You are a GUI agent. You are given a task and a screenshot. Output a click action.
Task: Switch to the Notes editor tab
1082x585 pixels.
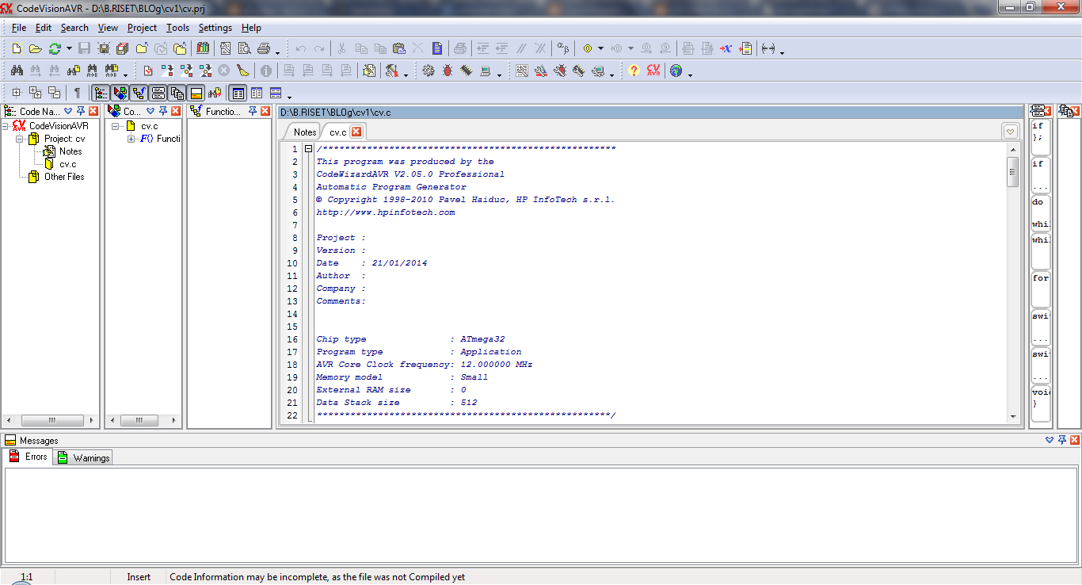pos(305,132)
